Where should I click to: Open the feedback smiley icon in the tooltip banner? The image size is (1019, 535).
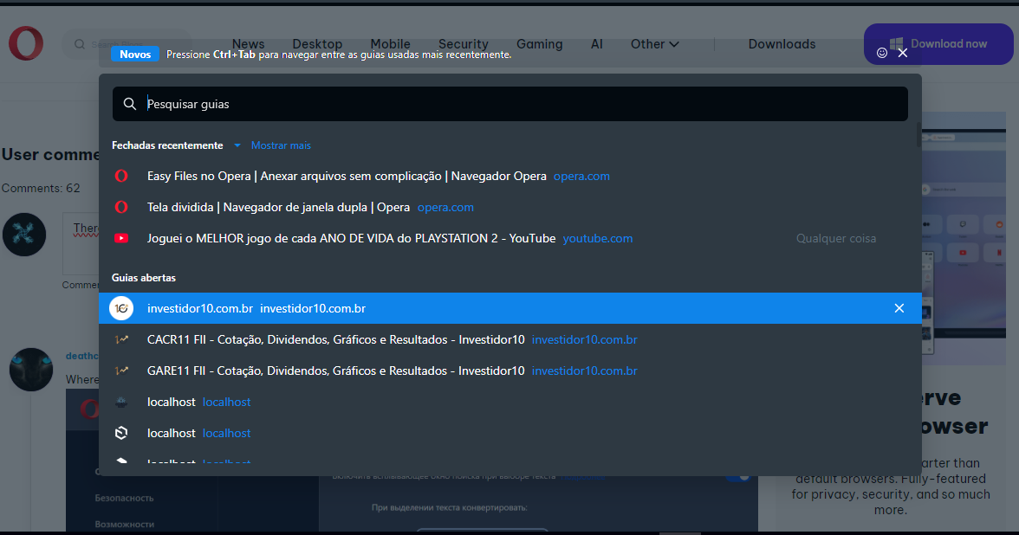882,54
